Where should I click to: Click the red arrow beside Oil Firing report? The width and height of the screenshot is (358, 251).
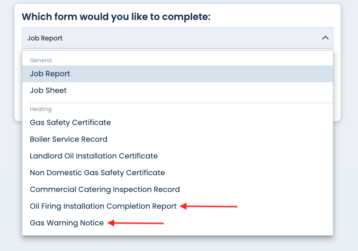[x=209, y=206]
